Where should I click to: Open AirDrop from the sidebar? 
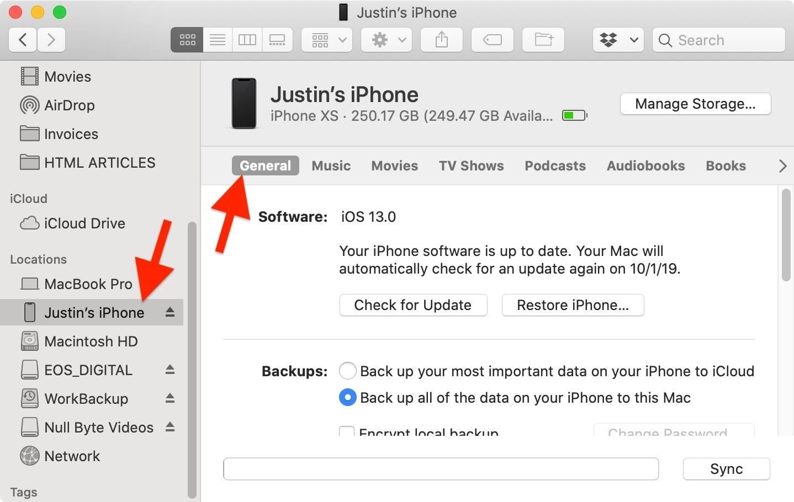pos(69,105)
